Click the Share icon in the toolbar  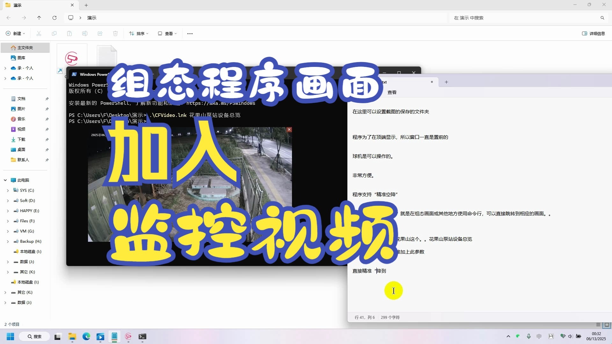100,33
